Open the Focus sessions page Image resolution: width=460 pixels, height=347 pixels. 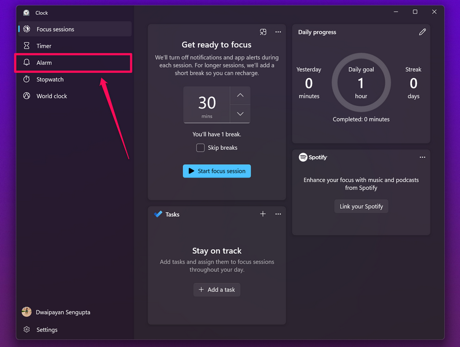point(56,29)
